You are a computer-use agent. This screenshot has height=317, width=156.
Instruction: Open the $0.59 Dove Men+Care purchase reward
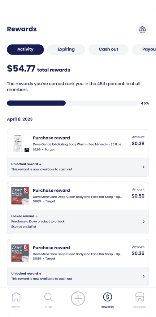tap(78, 196)
